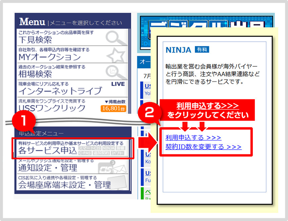Open 会場座席端末設定・管理 menu entry
The height and width of the screenshot is (221, 288).
[x=73, y=182]
